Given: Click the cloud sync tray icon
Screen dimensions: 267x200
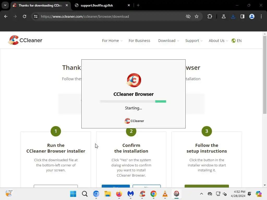Looking at the screenshot, I should pyautogui.click(x=210, y=194).
